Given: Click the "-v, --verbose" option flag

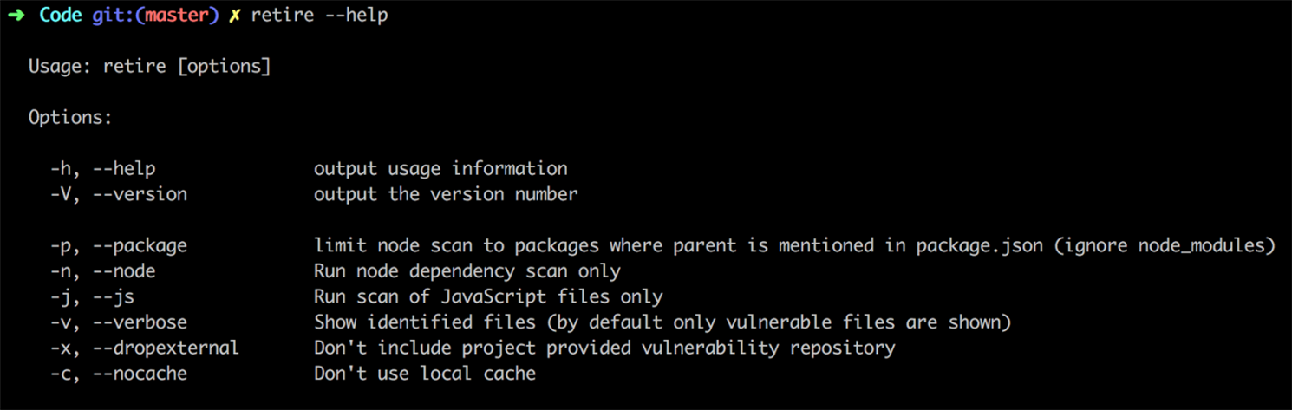Looking at the screenshot, I should point(118,322).
